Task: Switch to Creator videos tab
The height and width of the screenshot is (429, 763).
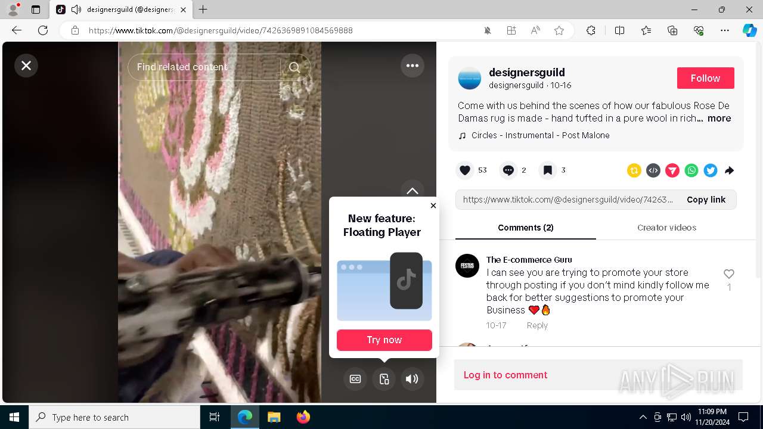Action: 666,228
